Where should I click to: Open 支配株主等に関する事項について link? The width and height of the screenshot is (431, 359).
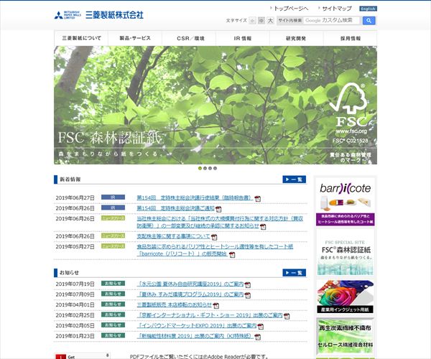point(173,236)
